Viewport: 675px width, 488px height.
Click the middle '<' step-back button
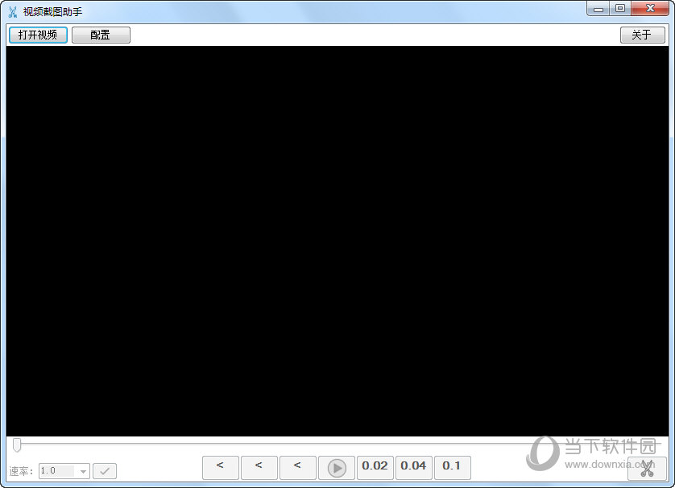point(259,468)
